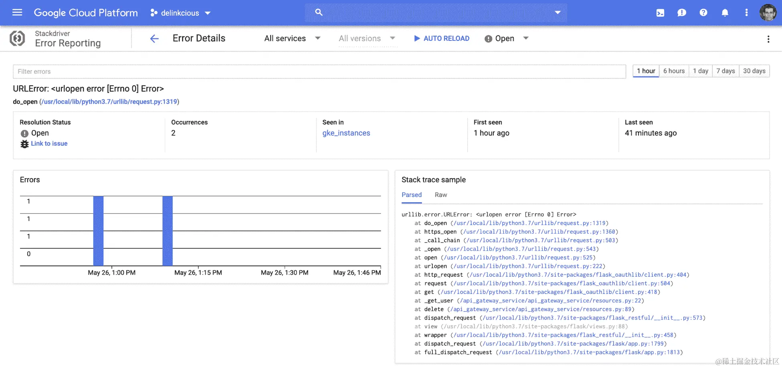Open the All services dropdown
The height and width of the screenshot is (368, 782).
292,38
